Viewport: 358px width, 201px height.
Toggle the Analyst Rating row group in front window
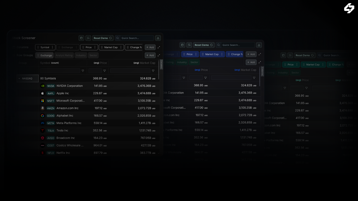pos(64,55)
